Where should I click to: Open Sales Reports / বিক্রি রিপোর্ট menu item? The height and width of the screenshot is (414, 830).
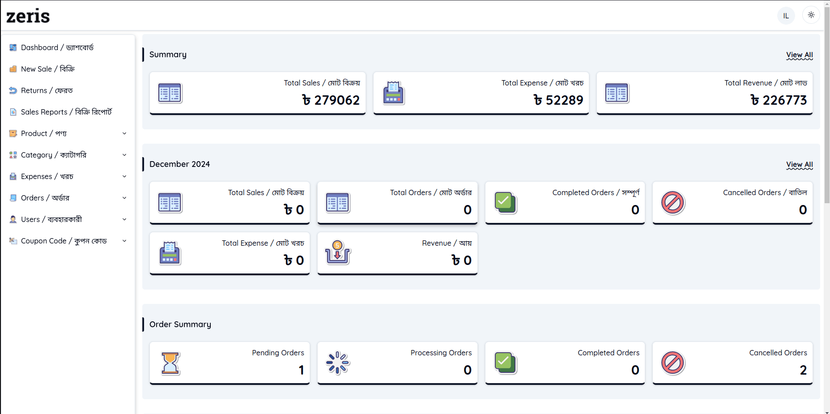[68, 112]
